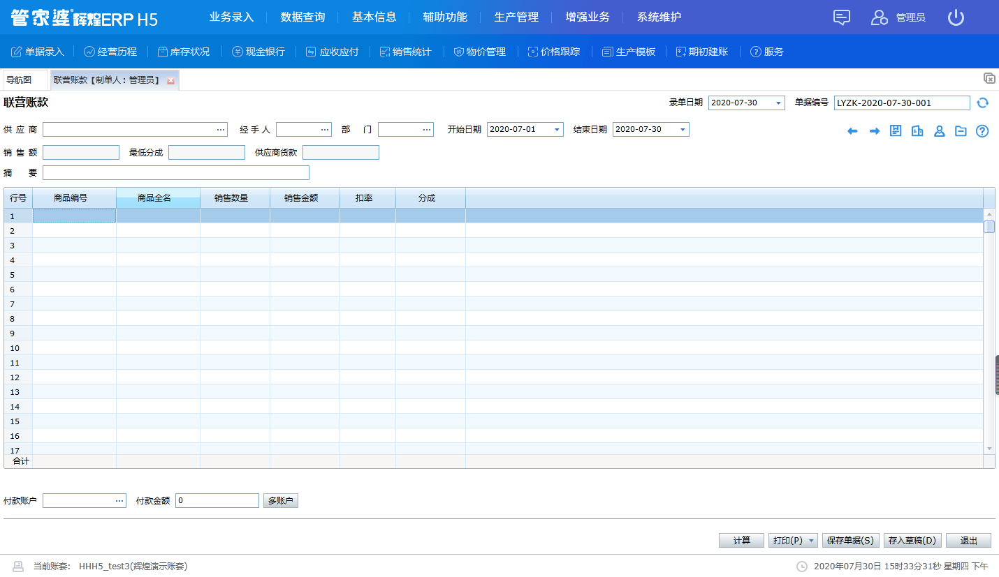Click the overlapping windows icon at tab bar right

pyautogui.click(x=989, y=78)
